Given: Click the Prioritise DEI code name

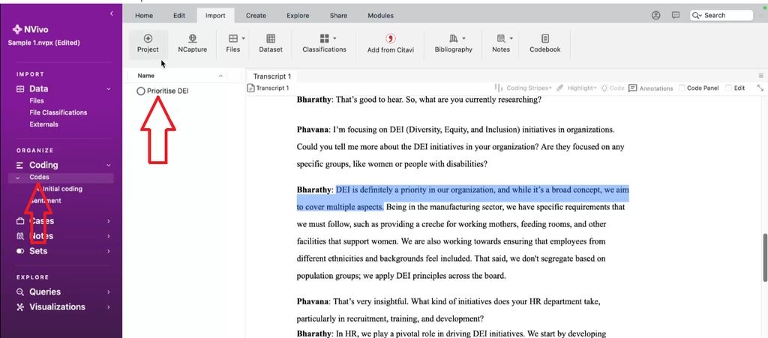Looking at the screenshot, I should click(167, 91).
